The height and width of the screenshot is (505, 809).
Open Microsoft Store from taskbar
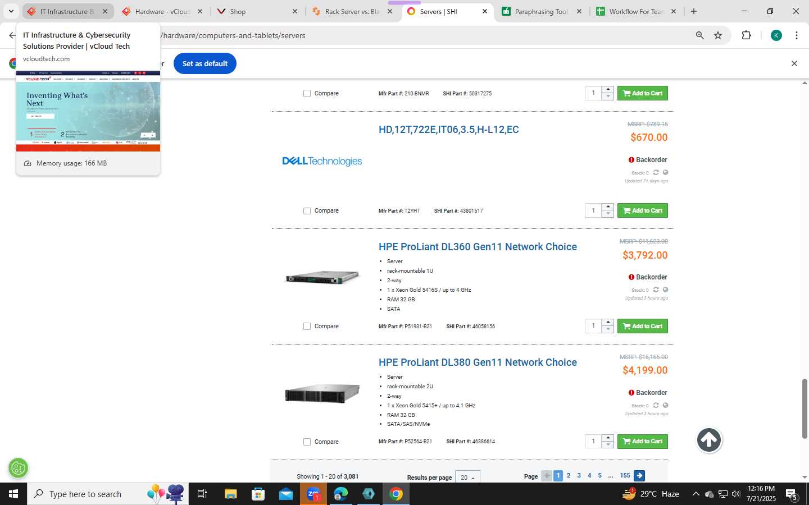pyautogui.click(x=258, y=494)
